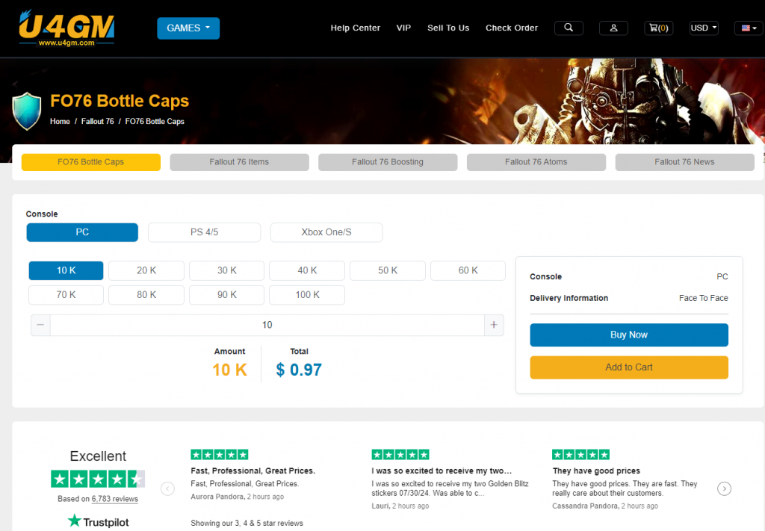This screenshot has height=531, width=765.
Task: Go to previous review with left arrow
Action: click(168, 488)
